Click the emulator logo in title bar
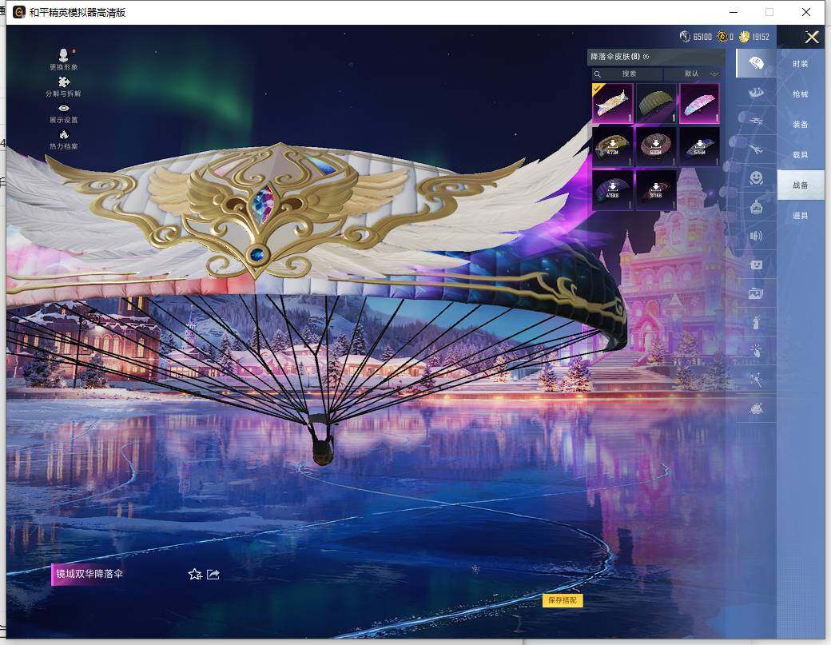This screenshot has width=831, height=645. 18,12
